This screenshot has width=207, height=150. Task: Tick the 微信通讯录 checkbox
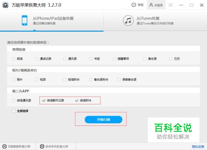(x=13, y=100)
